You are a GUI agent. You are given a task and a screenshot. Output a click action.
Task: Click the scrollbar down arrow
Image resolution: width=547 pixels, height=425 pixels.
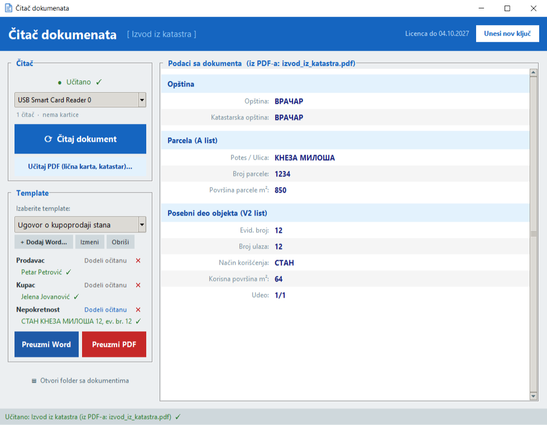point(533,396)
